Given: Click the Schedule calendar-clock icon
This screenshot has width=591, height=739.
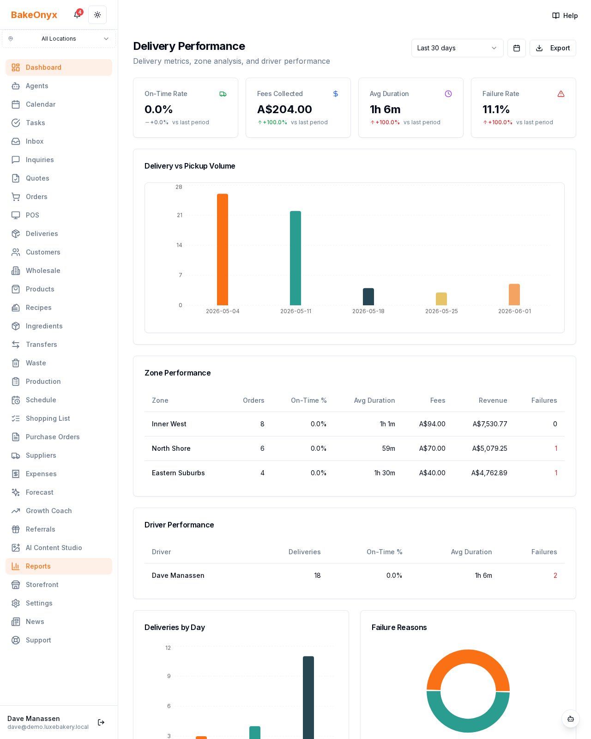Looking at the screenshot, I should click(16, 400).
